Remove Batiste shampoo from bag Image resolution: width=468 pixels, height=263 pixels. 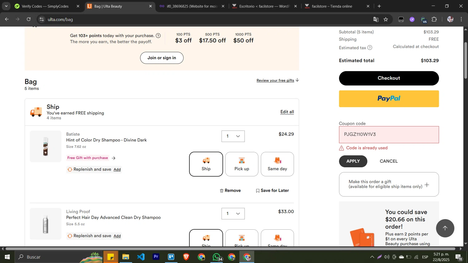coord(230,191)
